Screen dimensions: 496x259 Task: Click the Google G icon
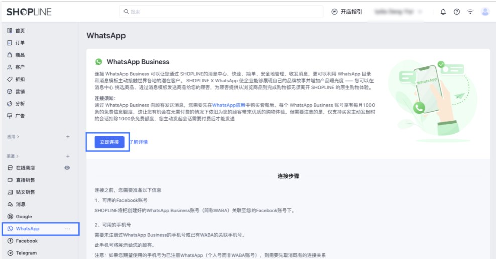click(x=10, y=217)
